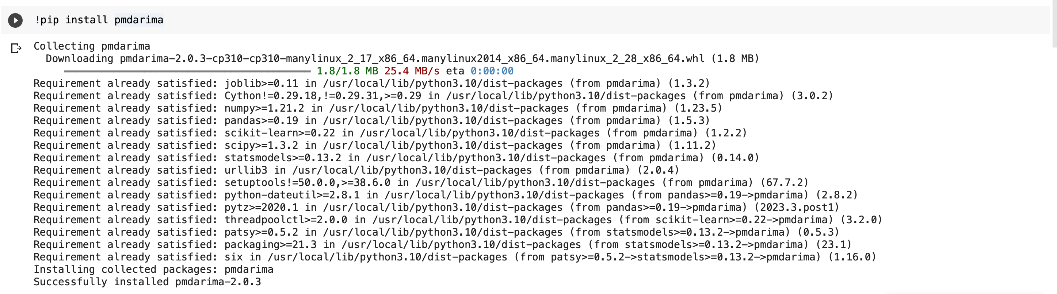Click the urllib3 requirement line

coord(356,170)
